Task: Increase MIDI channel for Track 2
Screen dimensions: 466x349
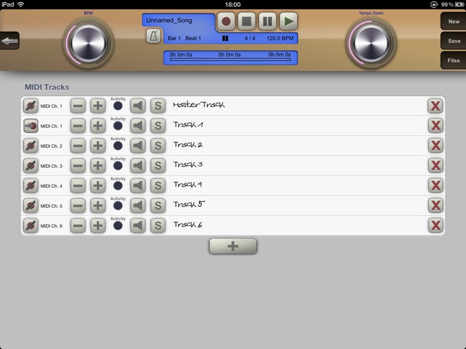Action: click(x=98, y=146)
